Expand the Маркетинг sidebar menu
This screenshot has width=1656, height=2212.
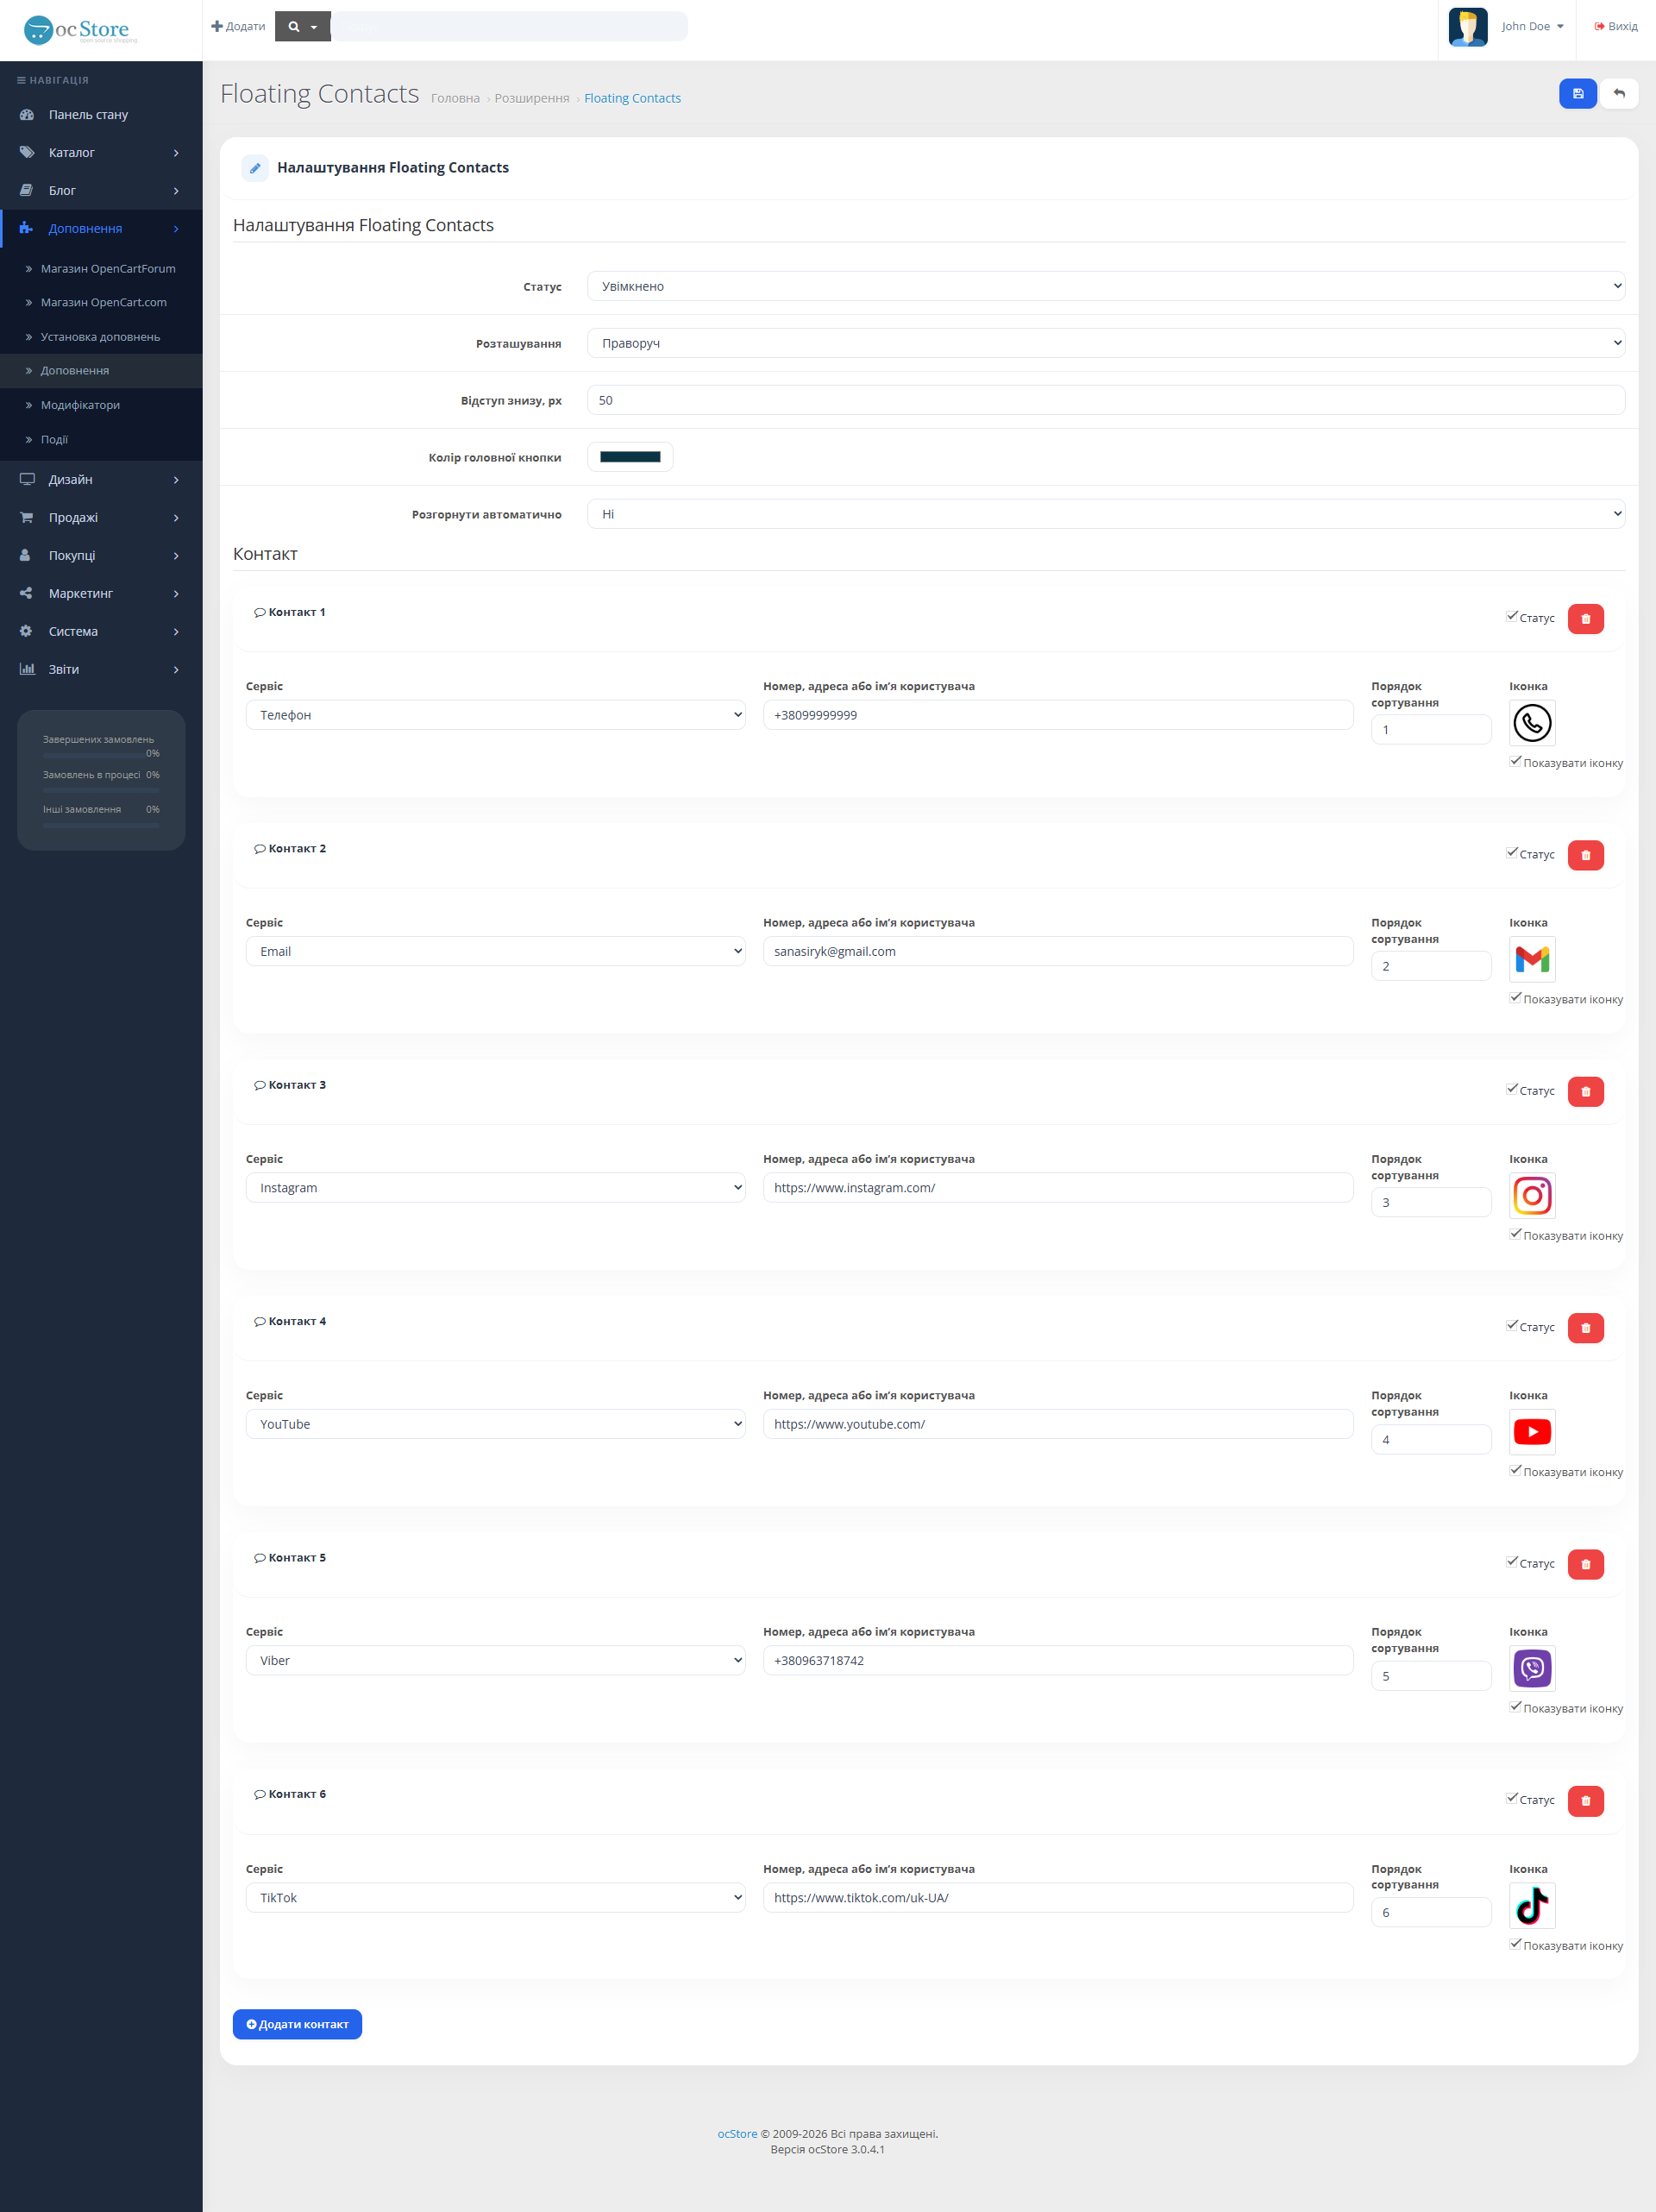click(x=101, y=594)
